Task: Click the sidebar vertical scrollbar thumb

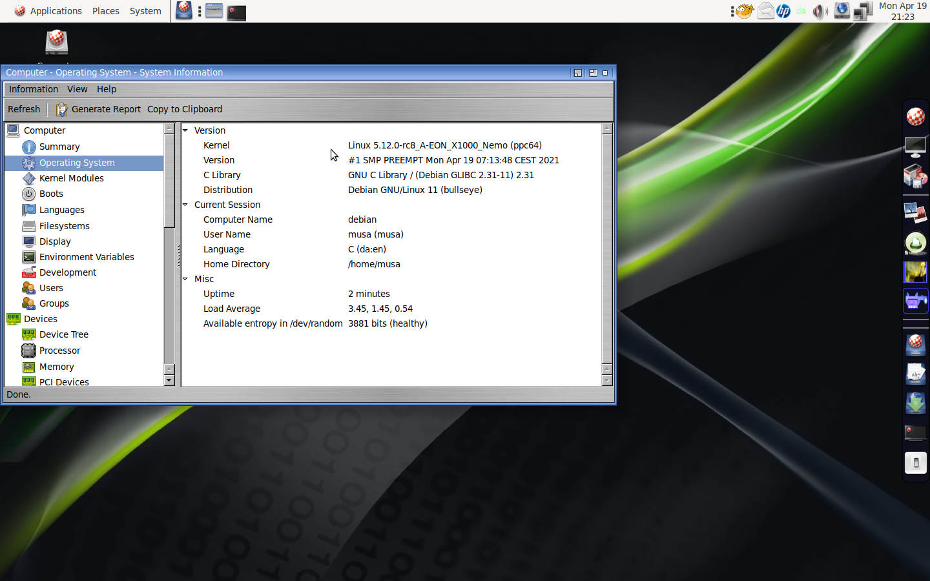Action: (169, 181)
